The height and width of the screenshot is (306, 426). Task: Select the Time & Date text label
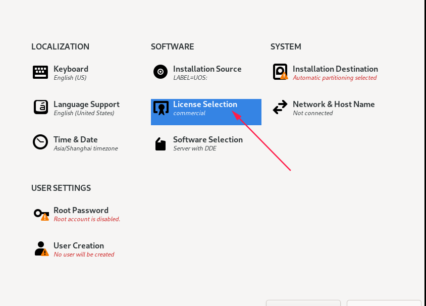click(x=76, y=140)
